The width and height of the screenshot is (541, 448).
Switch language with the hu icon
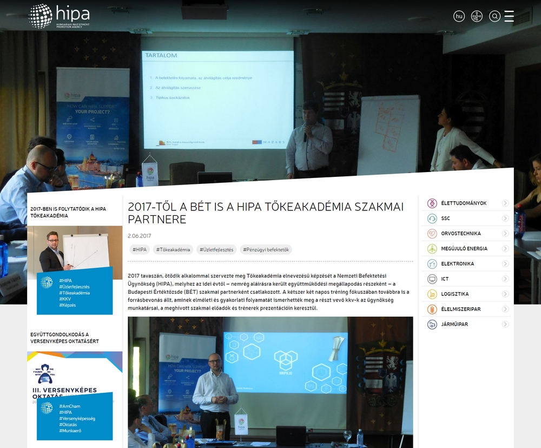459,16
